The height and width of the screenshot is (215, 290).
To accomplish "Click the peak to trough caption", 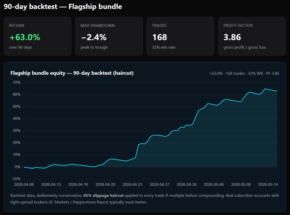I will point(94,47).
